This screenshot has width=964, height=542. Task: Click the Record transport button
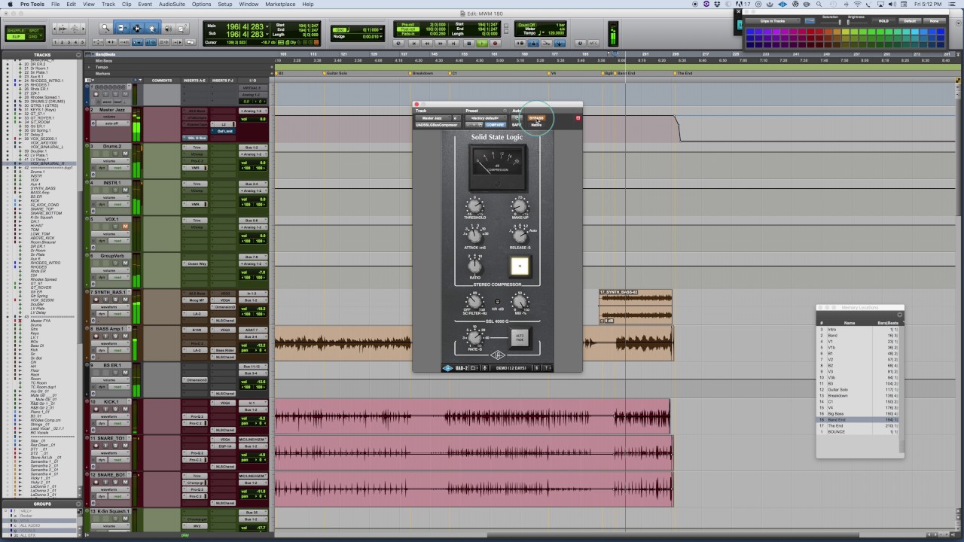[495, 43]
